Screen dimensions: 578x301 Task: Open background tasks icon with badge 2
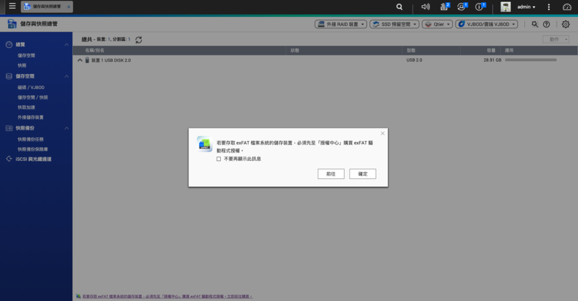pos(444,6)
